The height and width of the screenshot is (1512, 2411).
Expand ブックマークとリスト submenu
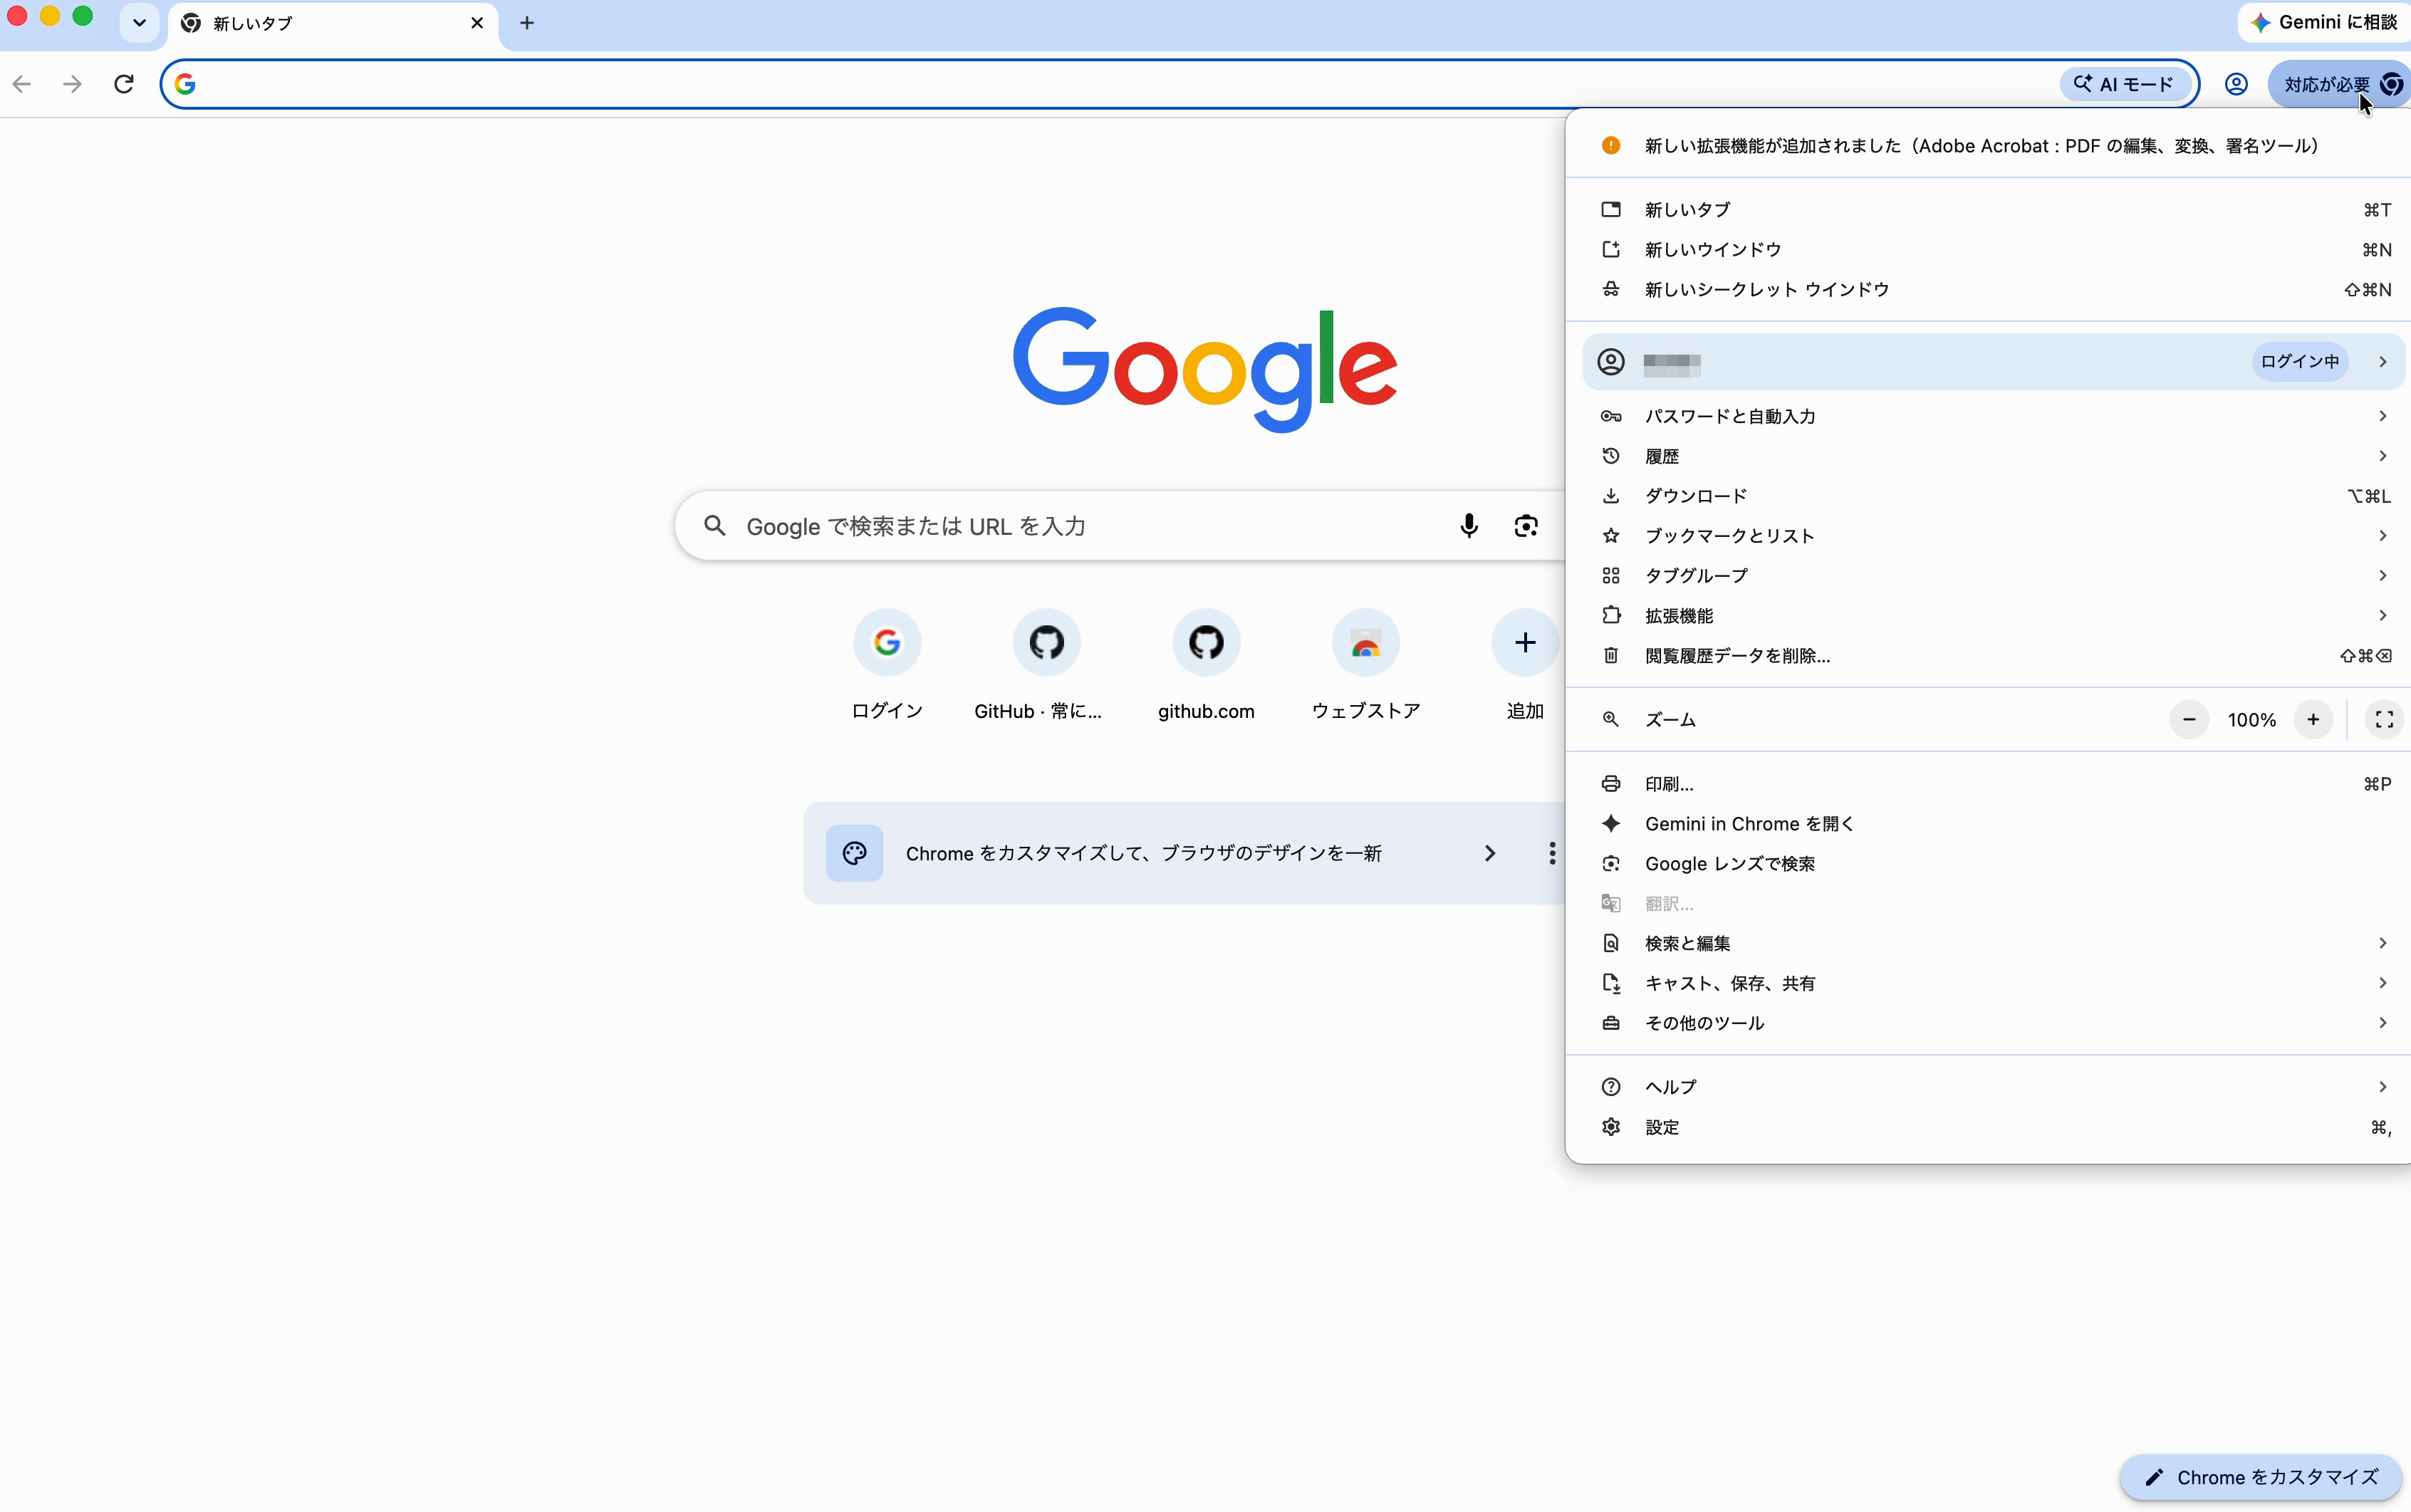coord(1988,536)
